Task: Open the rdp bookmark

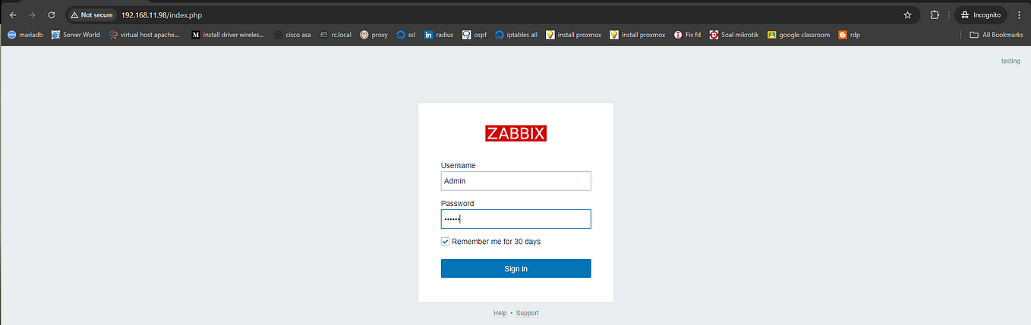Action: (x=850, y=35)
